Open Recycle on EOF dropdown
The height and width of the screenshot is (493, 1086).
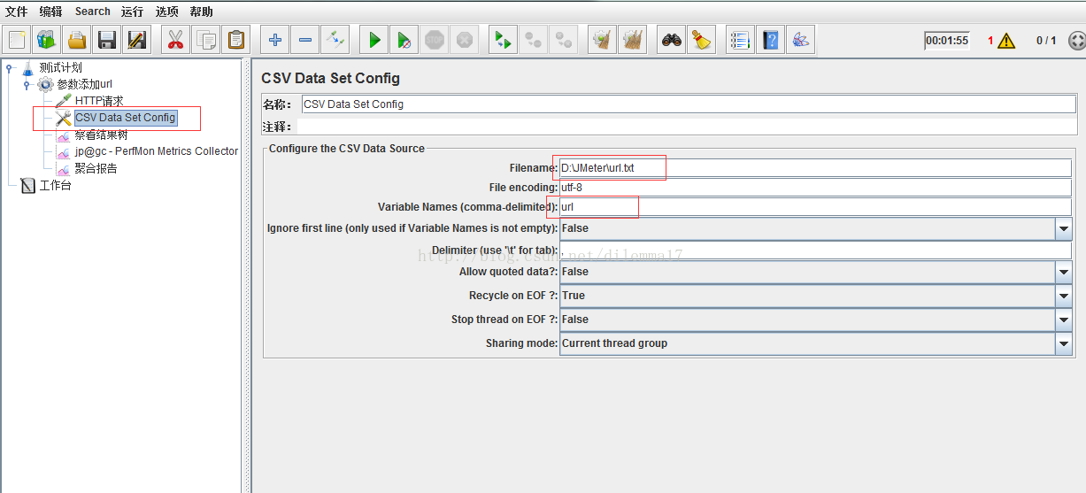(x=1064, y=296)
